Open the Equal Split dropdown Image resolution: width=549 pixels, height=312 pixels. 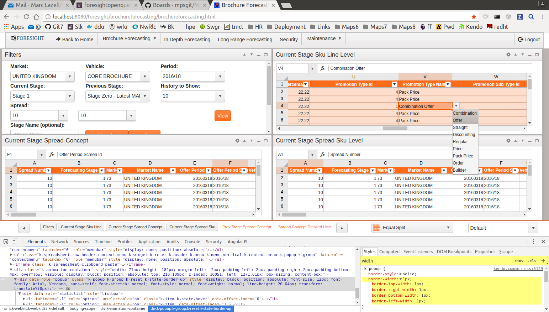click(x=412, y=228)
